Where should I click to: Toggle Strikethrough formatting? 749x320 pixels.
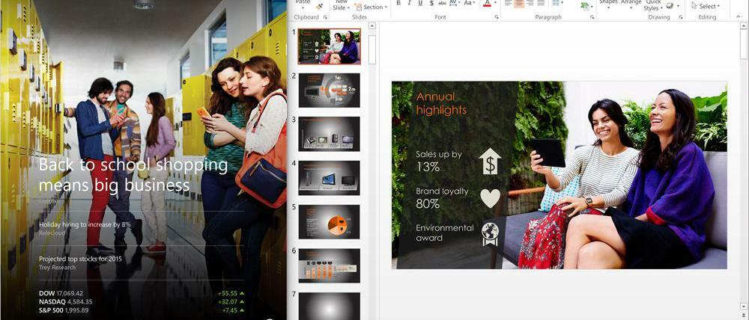pos(443,3)
